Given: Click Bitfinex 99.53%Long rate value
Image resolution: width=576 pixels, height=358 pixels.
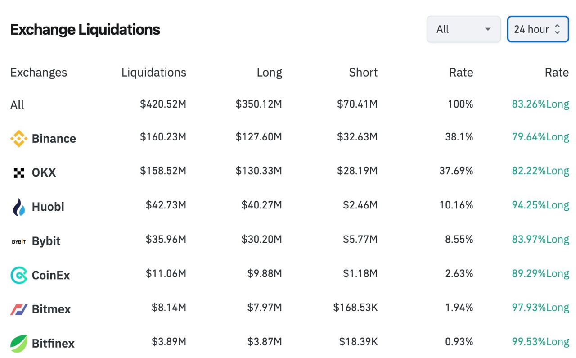Looking at the screenshot, I should (540, 342).
